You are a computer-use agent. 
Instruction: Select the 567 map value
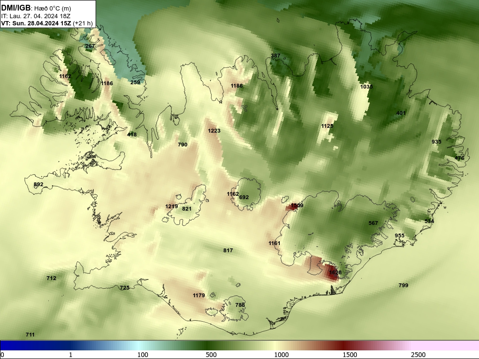pyautogui.click(x=373, y=223)
